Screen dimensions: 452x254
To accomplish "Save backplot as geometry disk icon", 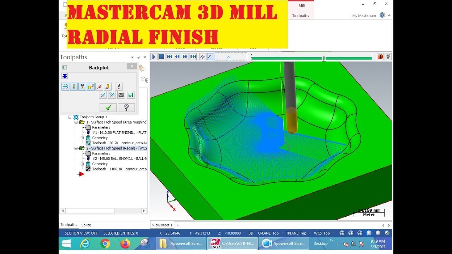I will click(x=131, y=95).
